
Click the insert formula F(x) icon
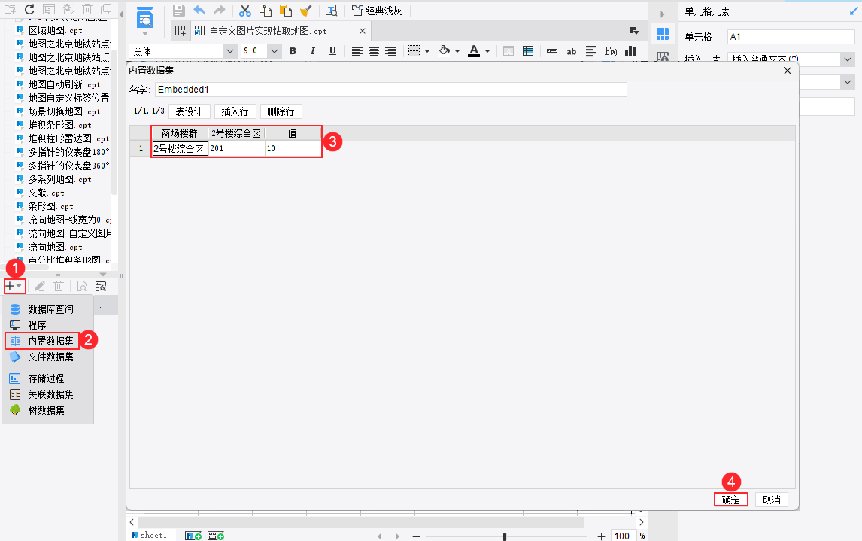point(611,51)
